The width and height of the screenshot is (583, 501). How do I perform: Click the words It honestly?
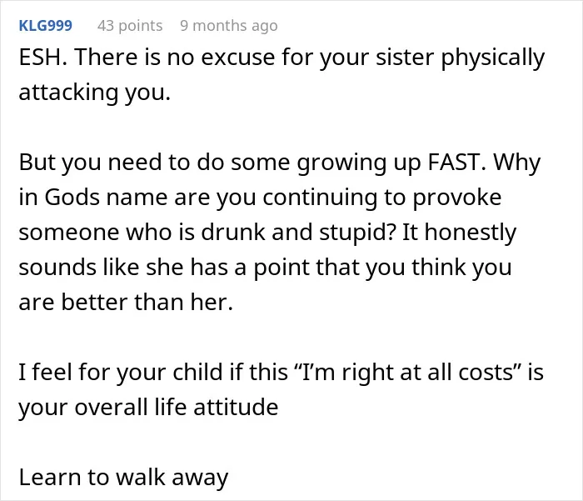[460, 233]
